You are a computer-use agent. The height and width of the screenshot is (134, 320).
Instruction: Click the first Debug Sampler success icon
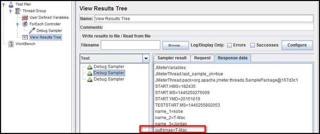click(x=90, y=67)
